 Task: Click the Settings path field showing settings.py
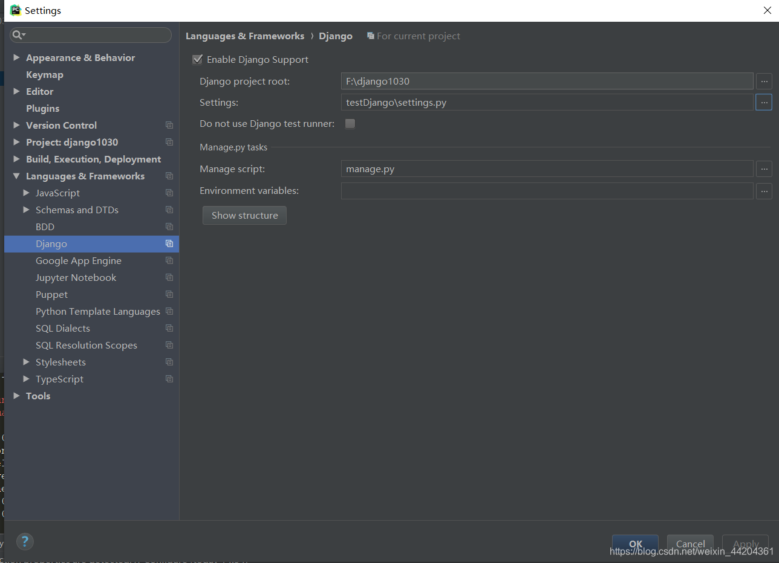[x=547, y=102]
